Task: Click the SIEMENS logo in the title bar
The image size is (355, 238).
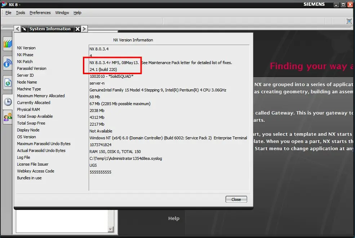Action: 314,4
